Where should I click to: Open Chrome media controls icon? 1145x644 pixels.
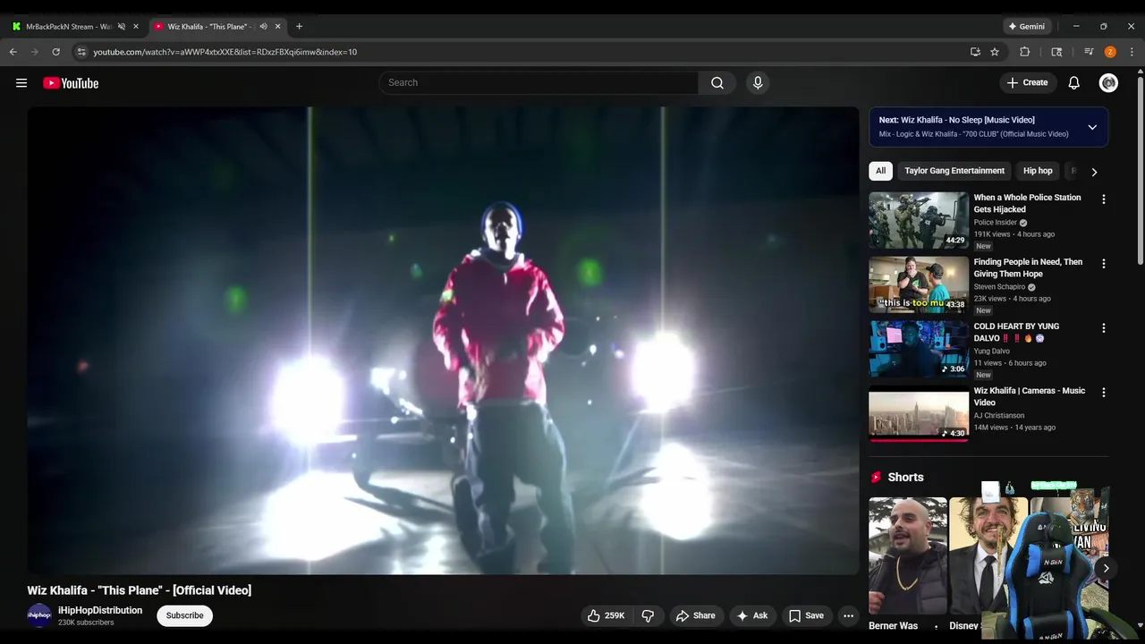(1089, 52)
